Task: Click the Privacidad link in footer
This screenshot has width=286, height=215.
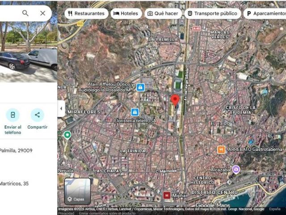Action: [x=66, y=213]
